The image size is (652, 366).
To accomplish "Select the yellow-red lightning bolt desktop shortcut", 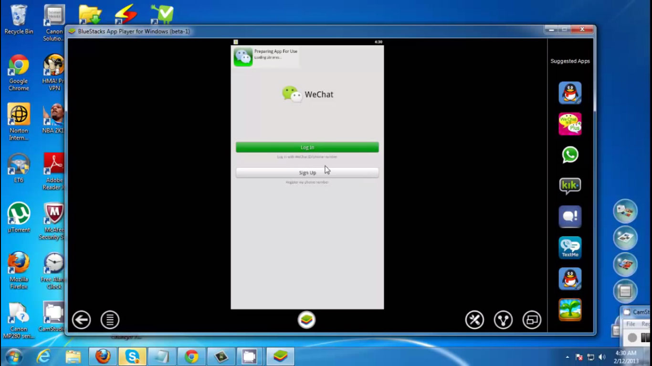I will click(x=126, y=14).
